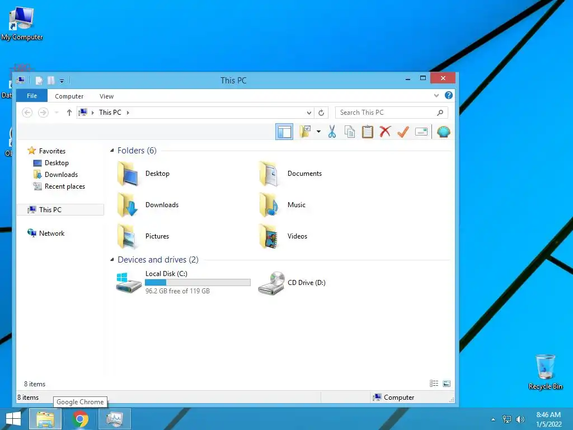Expand the arrow after This PC breadcrumb
This screenshot has height=430, width=573.
point(128,113)
